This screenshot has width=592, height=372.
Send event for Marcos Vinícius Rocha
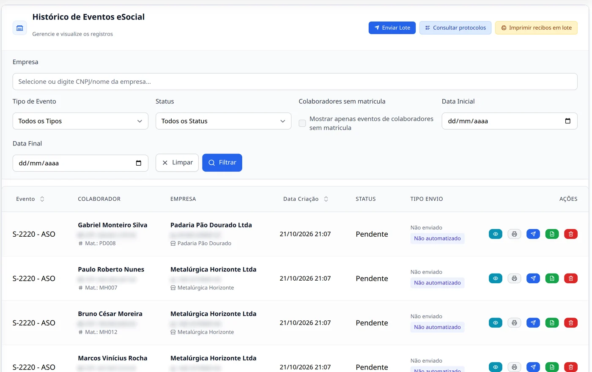(x=533, y=367)
